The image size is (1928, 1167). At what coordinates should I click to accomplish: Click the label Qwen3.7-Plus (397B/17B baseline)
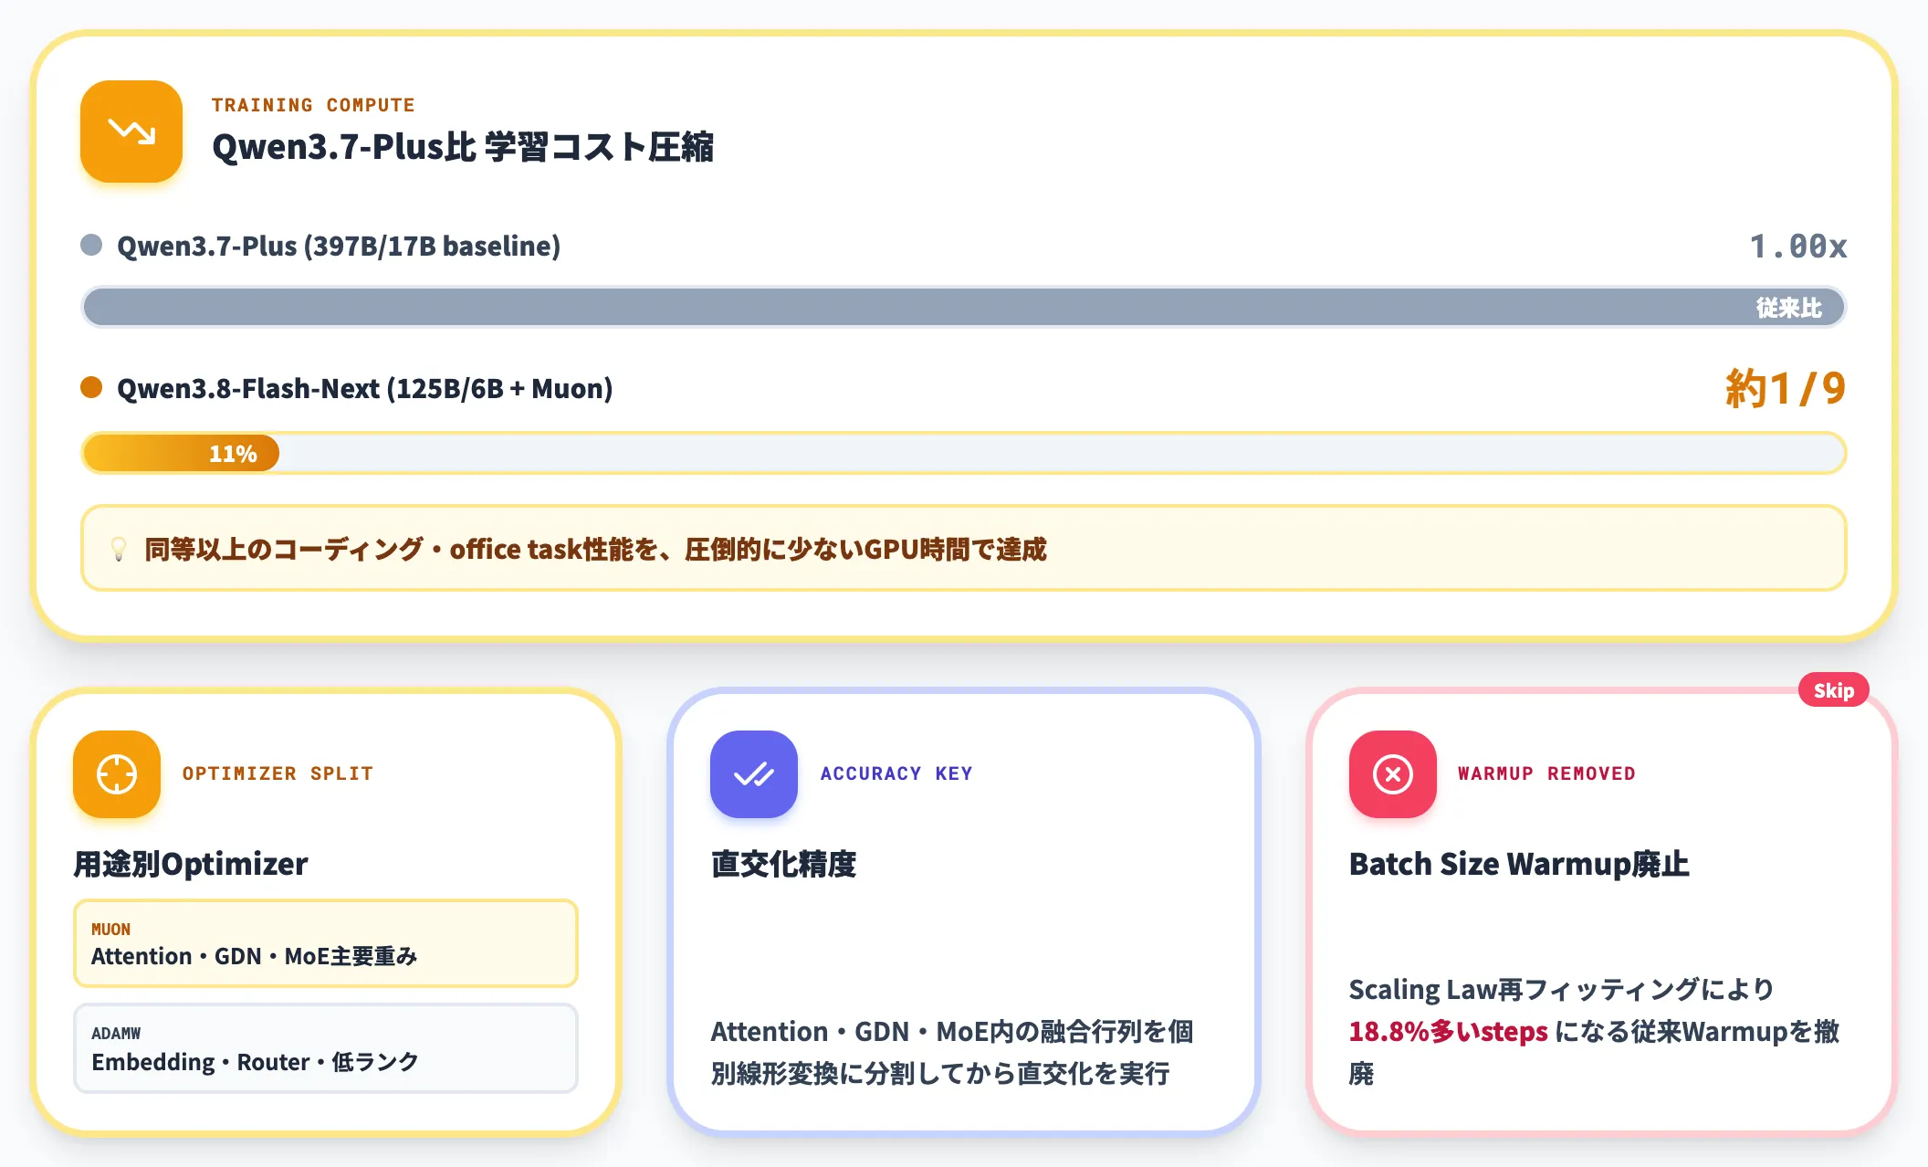[339, 246]
